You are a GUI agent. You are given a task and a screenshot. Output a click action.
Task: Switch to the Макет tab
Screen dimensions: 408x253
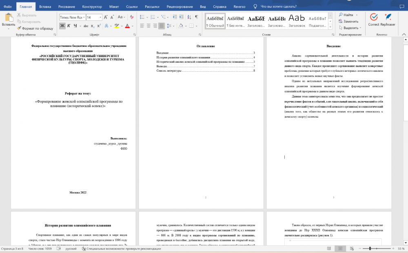114,7
